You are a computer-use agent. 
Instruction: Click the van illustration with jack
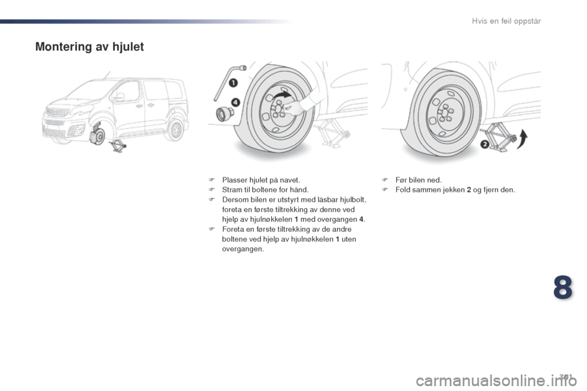tap(116, 112)
